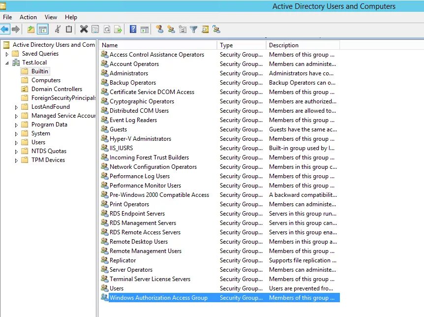Screen dimensions: 424x317
Task: Select the Builtin container
Action: coord(40,71)
